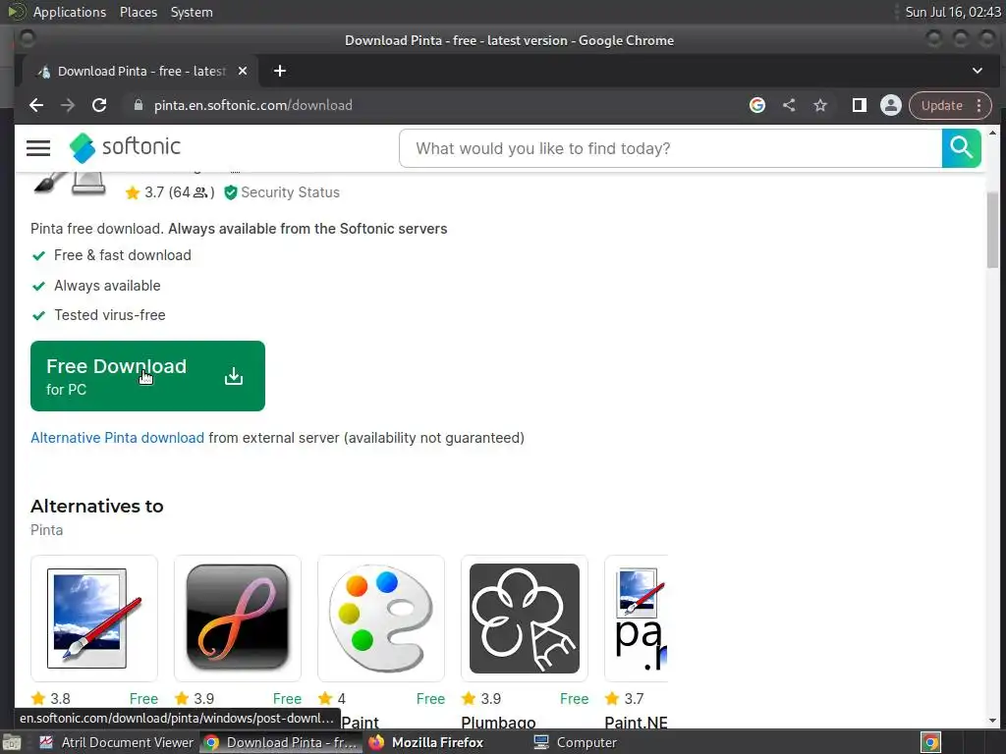Click the Google icon in the address bar
Screen dimensions: 1006x754
point(757,105)
